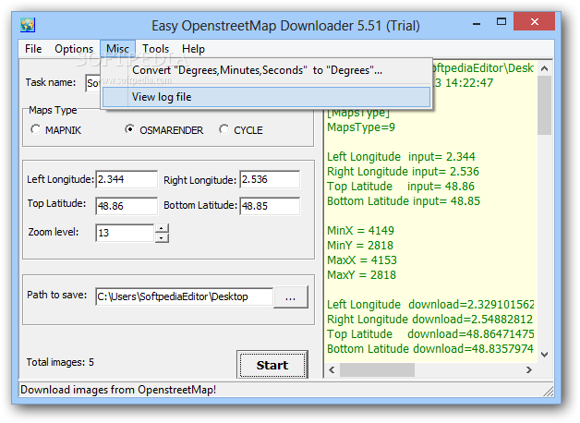Choose Convert Degrees,Minutes,Seconds to Degrees
This screenshot has height=423, width=580.
266,70
